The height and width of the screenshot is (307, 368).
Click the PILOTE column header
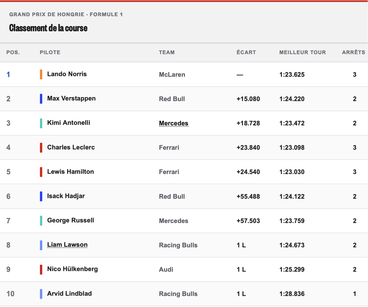50,52
